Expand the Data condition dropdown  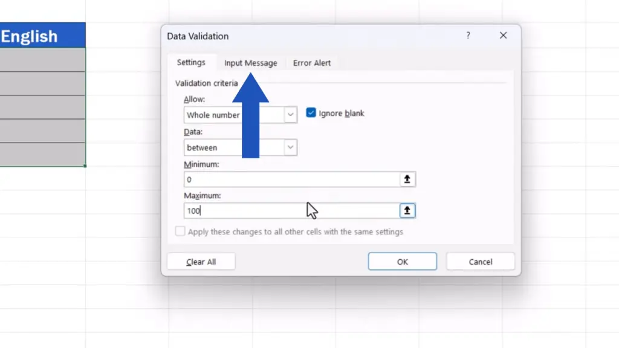pyautogui.click(x=291, y=147)
